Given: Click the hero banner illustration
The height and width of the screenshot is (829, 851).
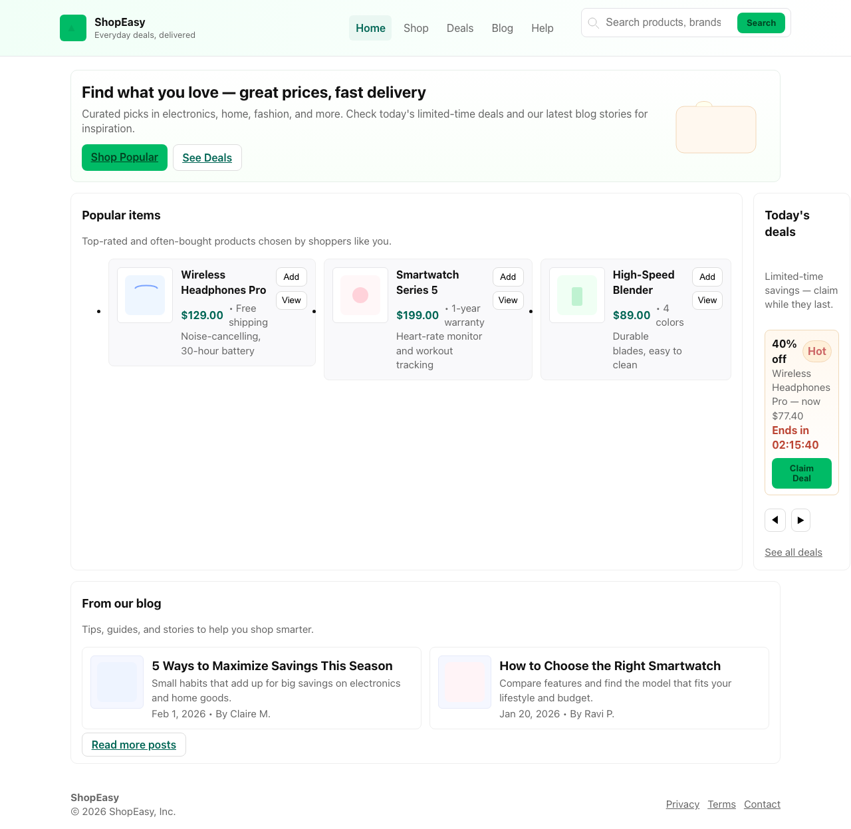Looking at the screenshot, I should click(716, 129).
